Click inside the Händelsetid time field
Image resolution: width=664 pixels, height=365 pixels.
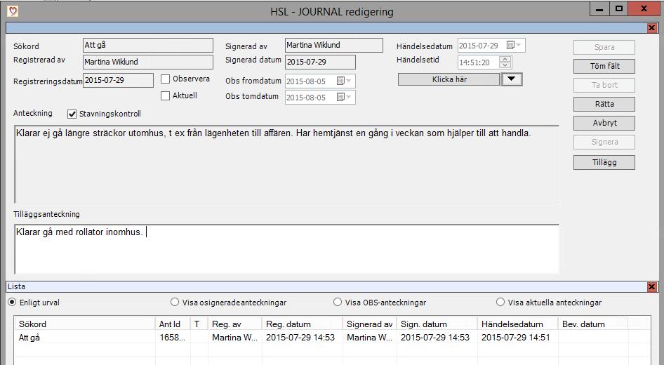(479, 62)
